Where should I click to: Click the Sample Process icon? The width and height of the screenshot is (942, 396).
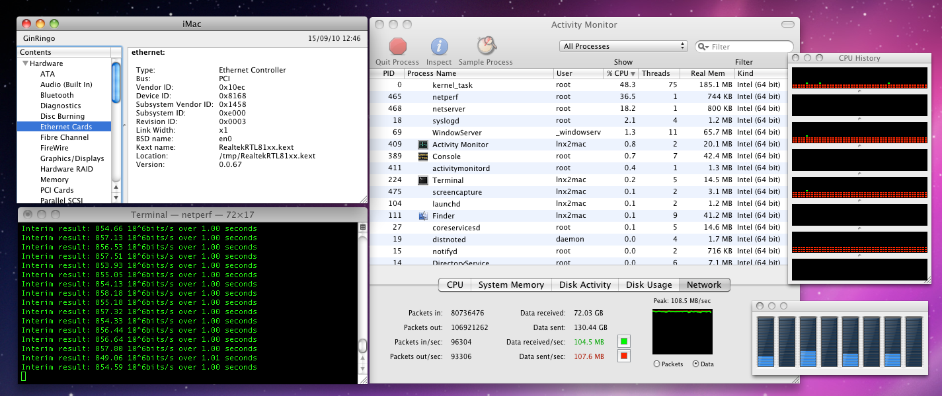[x=486, y=46]
